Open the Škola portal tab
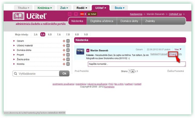This screenshot has height=118, width=195. [x=119, y=8]
